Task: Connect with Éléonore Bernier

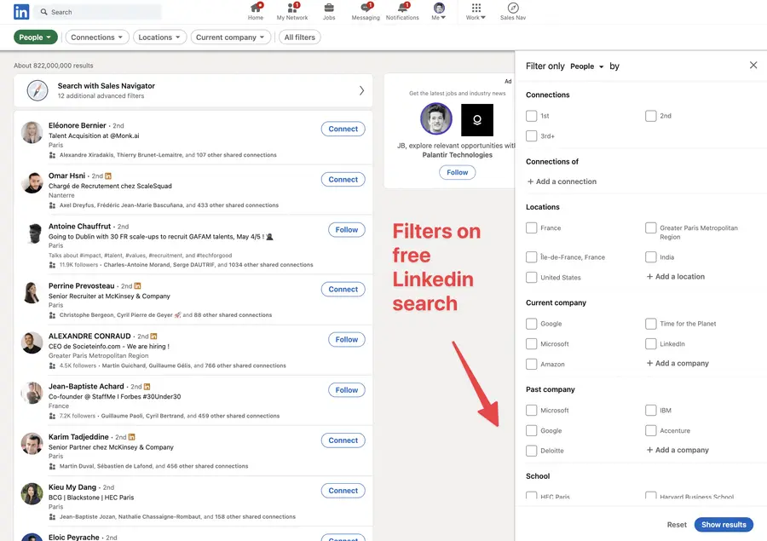Action: tap(343, 129)
